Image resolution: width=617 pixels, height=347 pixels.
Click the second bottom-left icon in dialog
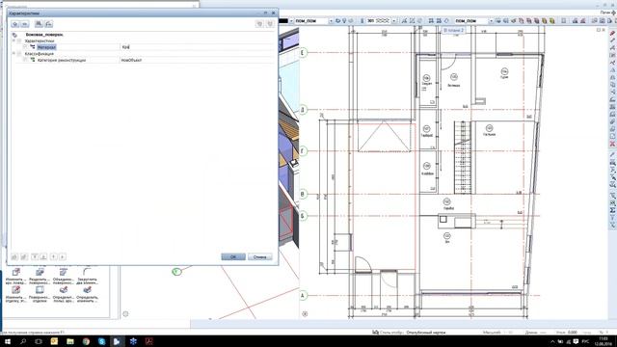click(x=24, y=257)
